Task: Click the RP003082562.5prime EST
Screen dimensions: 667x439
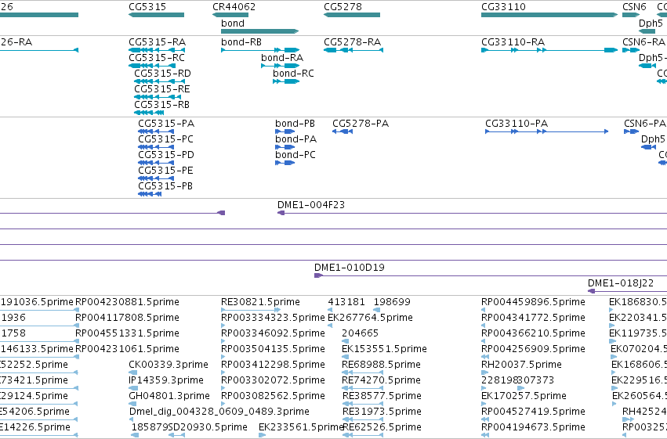Action: point(273,396)
